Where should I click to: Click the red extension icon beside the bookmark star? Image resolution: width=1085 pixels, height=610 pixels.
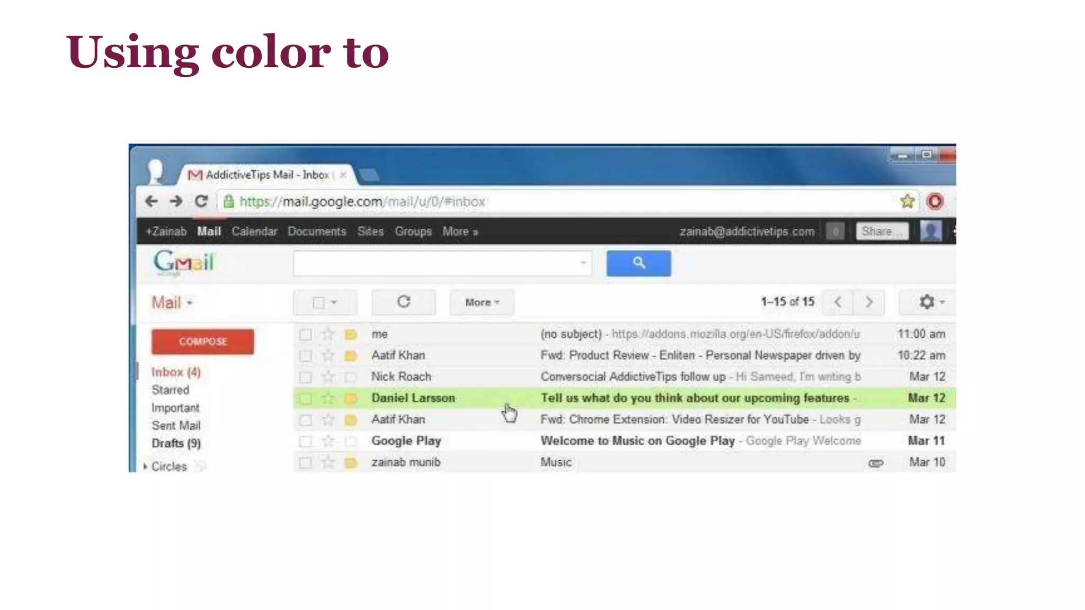935,201
